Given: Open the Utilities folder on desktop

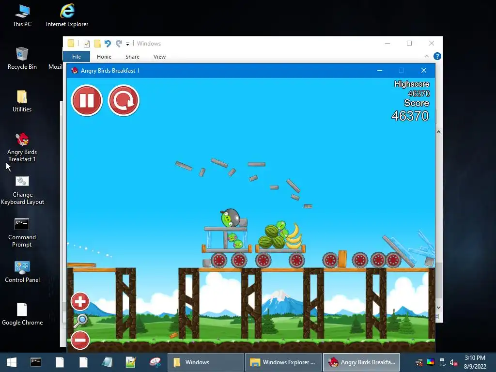Looking at the screenshot, I should click(22, 101).
